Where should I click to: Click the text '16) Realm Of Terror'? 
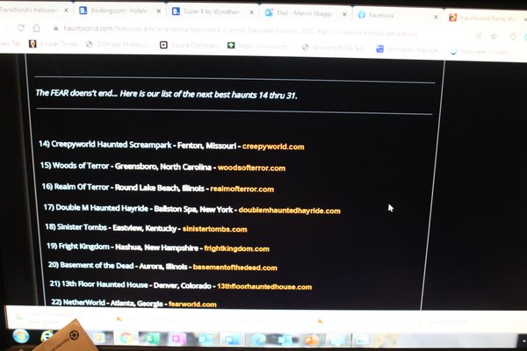coord(76,187)
